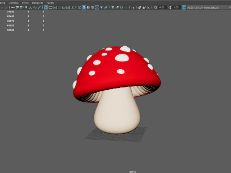231x173 pixels.
Task: Open the ACES 1.0 SDR-video view transform dropdown
Action: (x=208, y=8)
